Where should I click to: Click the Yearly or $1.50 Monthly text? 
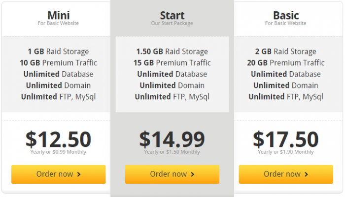(172, 152)
